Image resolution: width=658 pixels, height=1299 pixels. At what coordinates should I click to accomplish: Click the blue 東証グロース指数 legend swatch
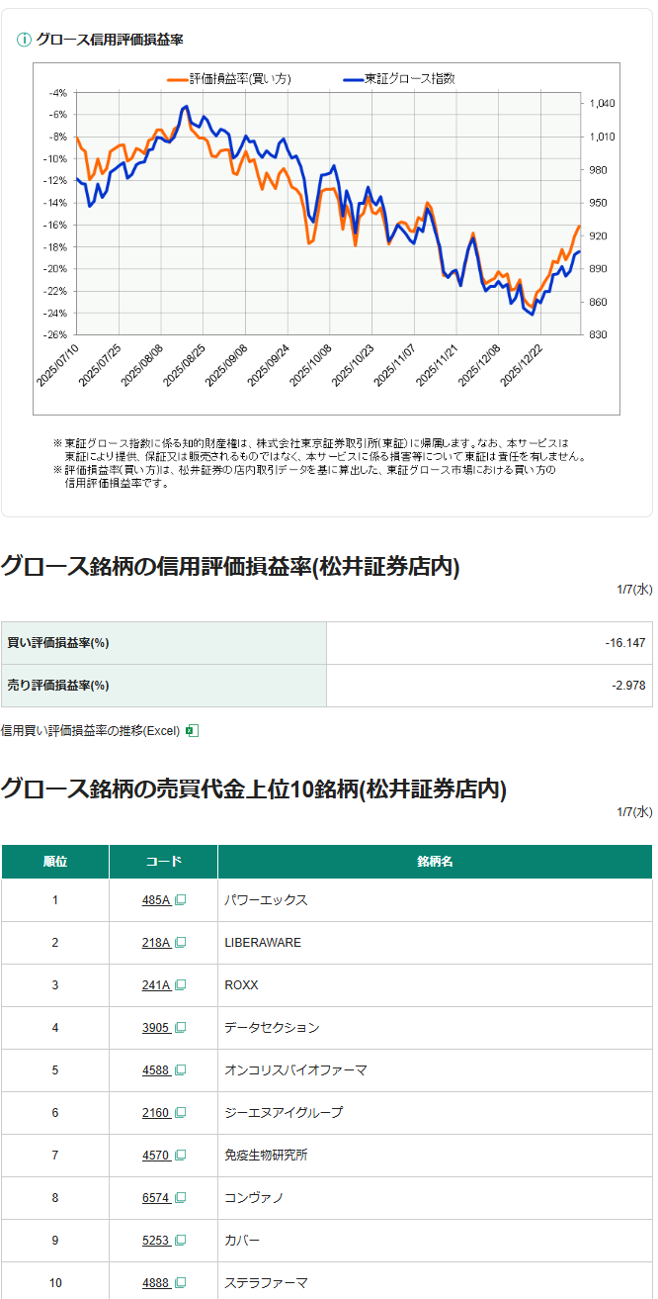[x=353, y=78]
